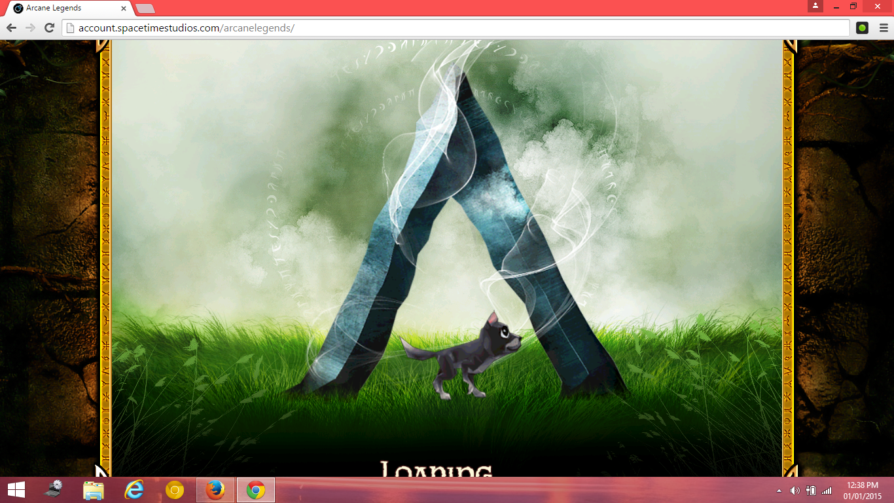
Task: Click the battery power icon in tray
Action: [811, 491]
